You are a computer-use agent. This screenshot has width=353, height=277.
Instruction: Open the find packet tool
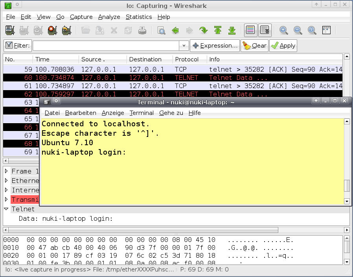point(161,30)
